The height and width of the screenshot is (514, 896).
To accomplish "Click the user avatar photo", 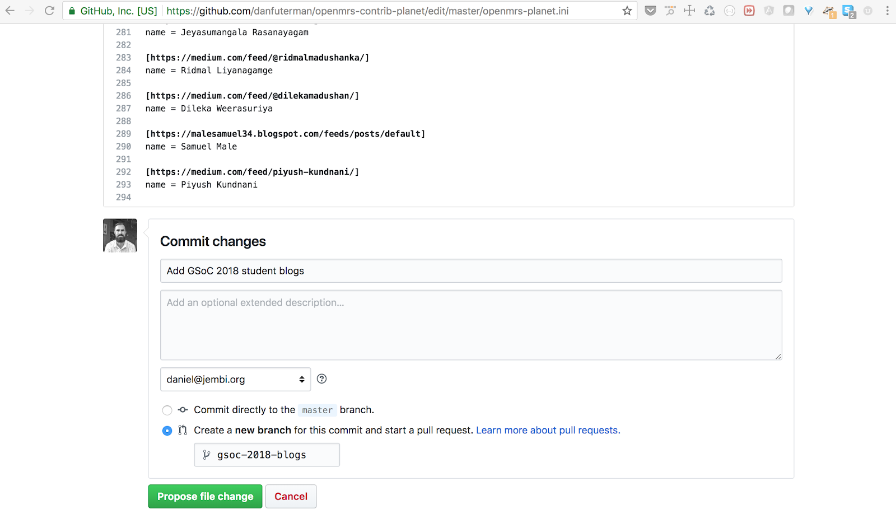I will (x=120, y=235).
